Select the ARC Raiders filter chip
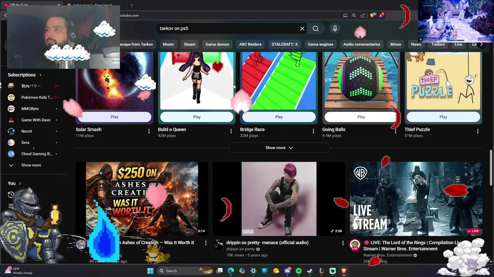The width and height of the screenshot is (494, 277). (x=250, y=44)
